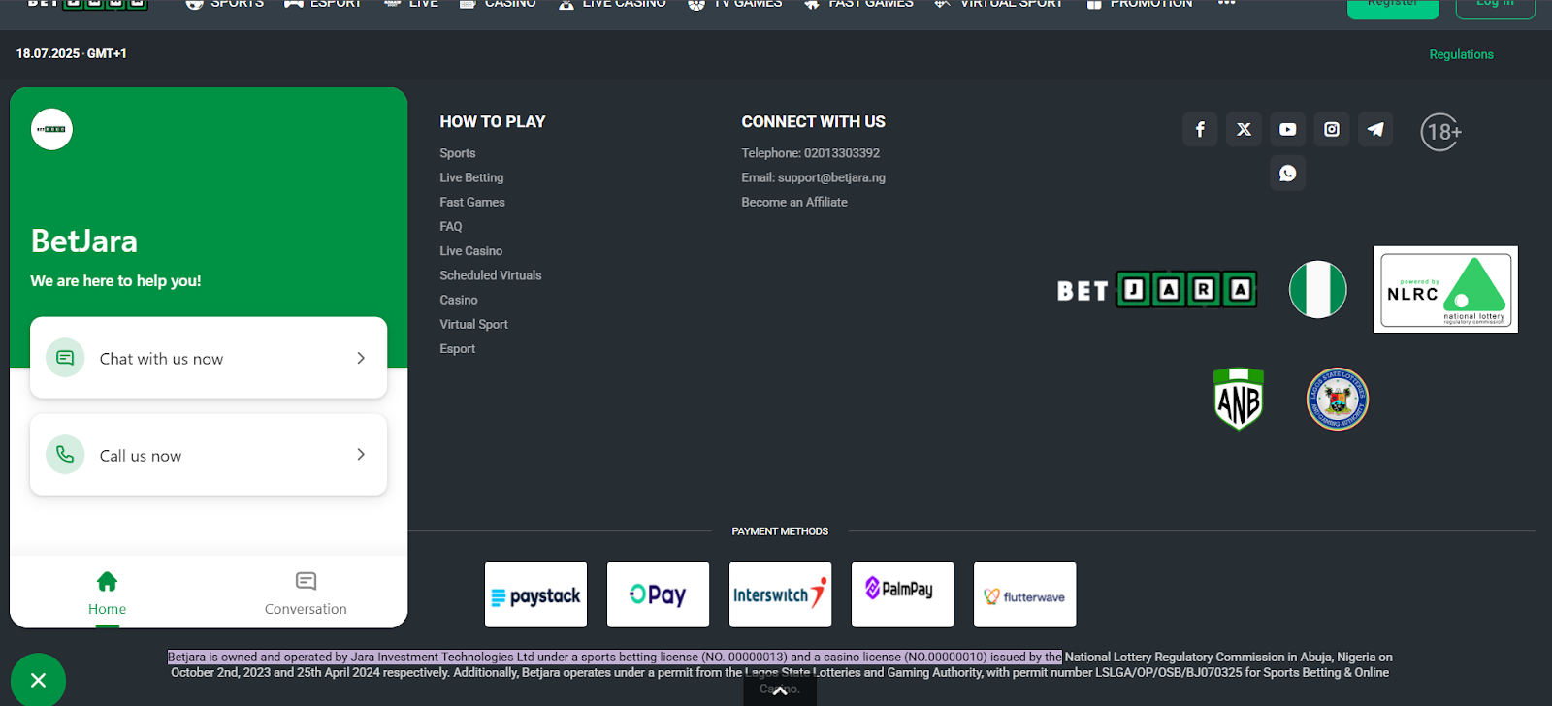Select the OPay payment logo

click(658, 594)
